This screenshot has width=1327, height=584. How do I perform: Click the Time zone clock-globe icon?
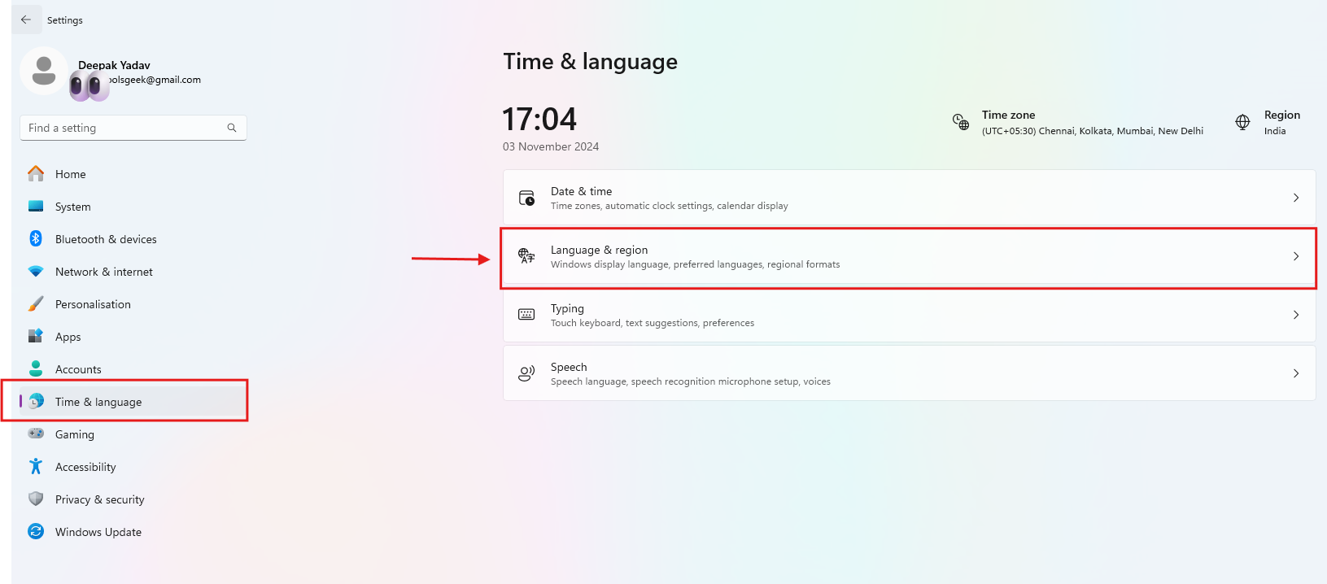pyautogui.click(x=961, y=122)
